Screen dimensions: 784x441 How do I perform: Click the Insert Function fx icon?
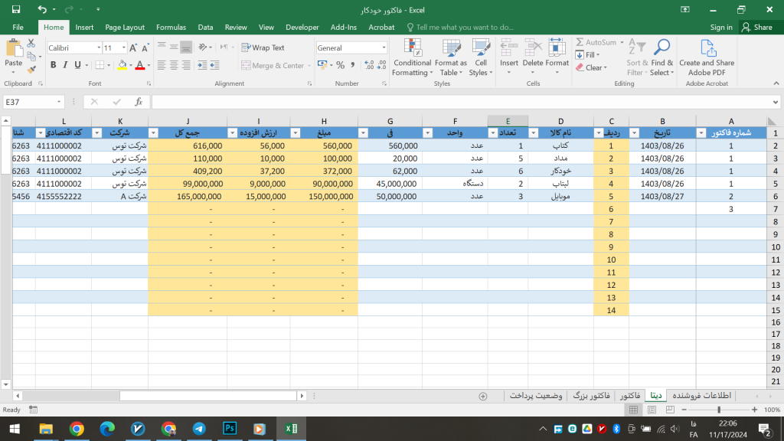[139, 102]
